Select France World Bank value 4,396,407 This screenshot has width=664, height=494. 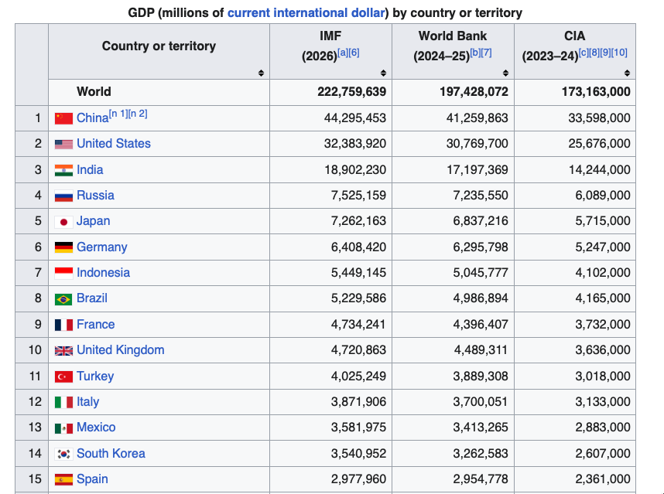point(481,325)
